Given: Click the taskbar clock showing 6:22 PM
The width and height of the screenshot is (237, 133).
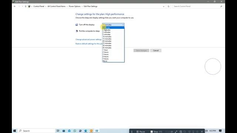Looking at the screenshot, I should point(213,131).
